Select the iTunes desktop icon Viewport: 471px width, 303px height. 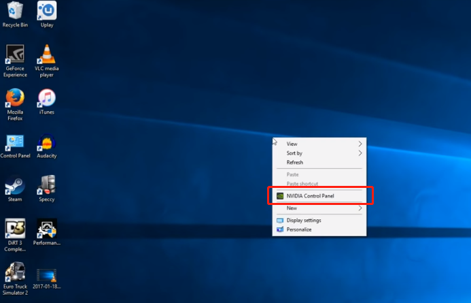tap(47, 101)
